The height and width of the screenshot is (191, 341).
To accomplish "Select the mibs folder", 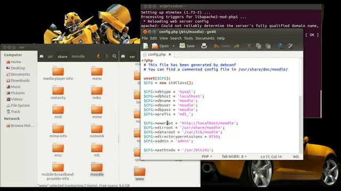I will click(x=97, y=92).
